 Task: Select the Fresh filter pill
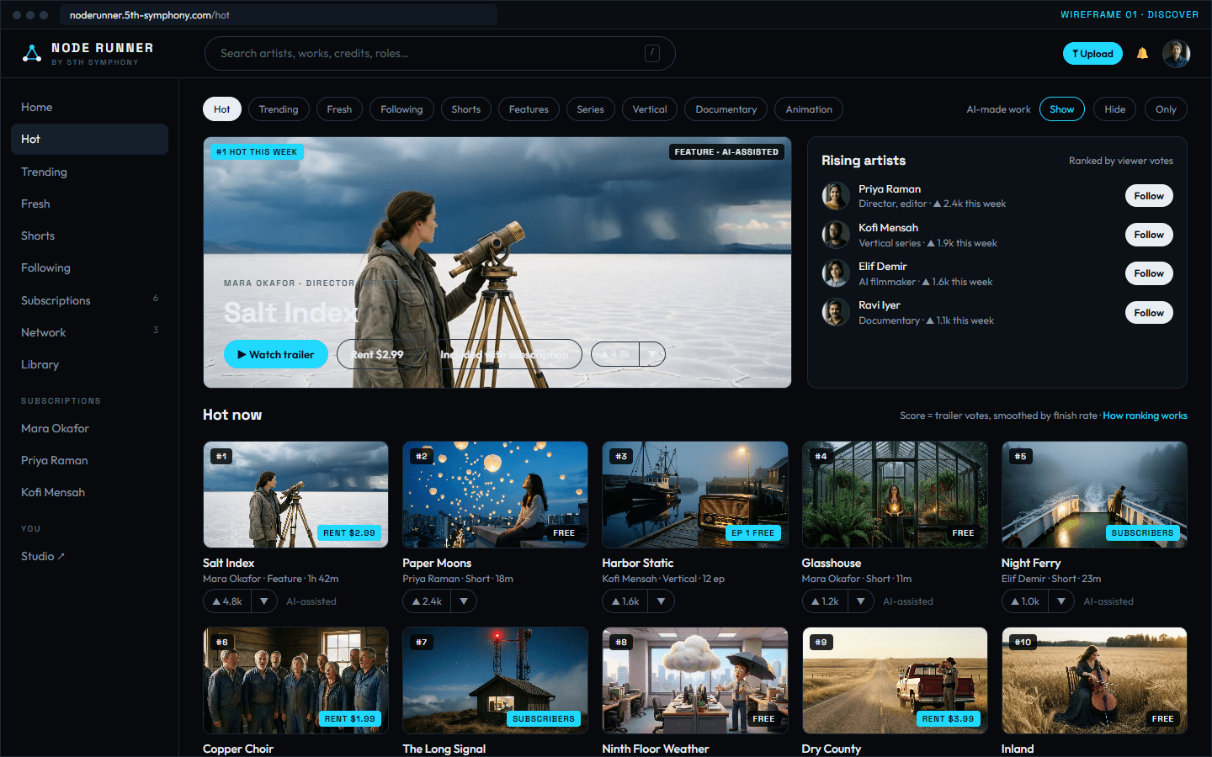coord(339,109)
